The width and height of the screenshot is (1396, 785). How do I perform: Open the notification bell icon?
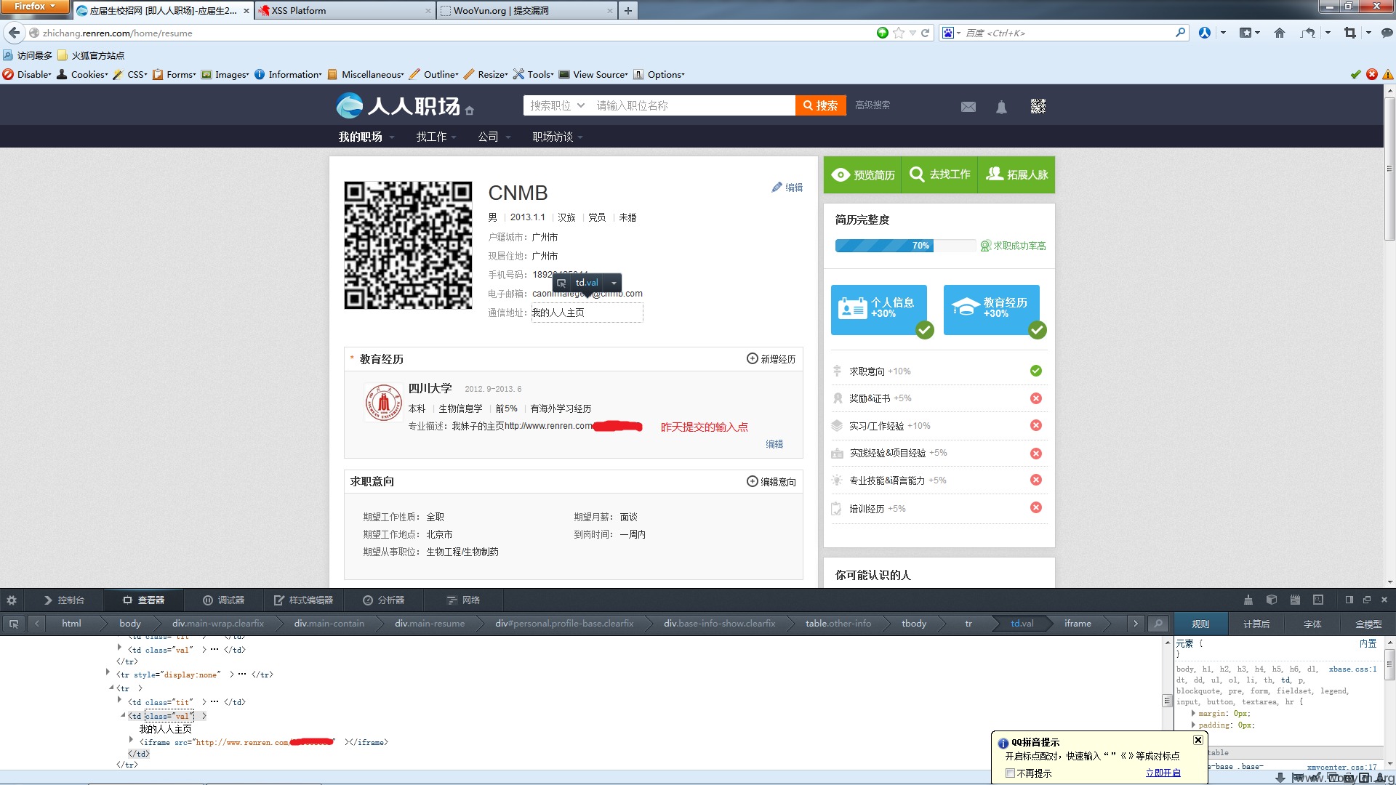1001,107
